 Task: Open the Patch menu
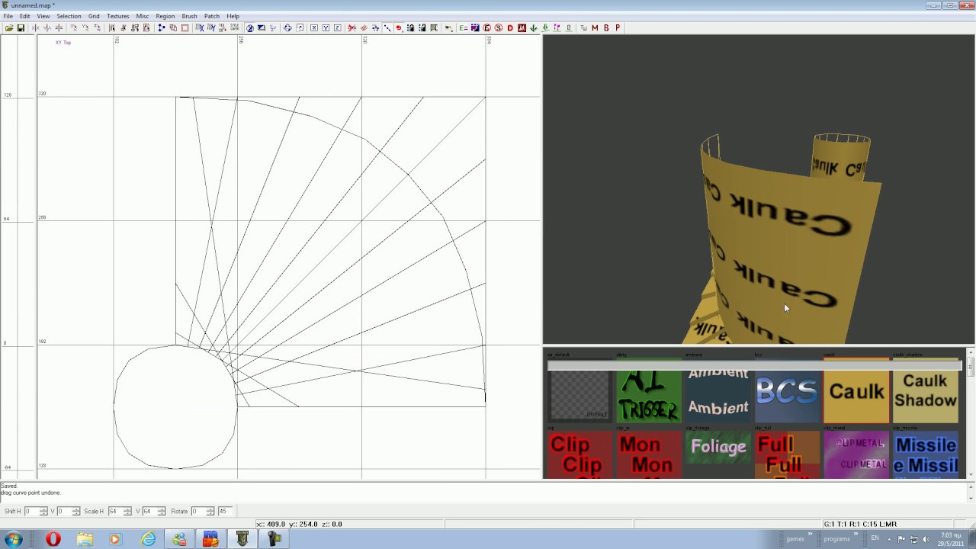[211, 16]
